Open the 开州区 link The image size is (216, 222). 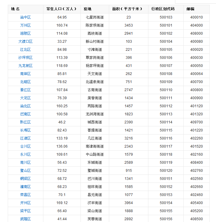[25, 203]
